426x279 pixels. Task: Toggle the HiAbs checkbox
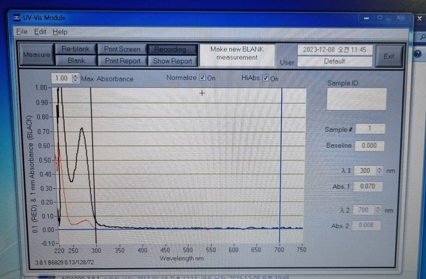(x=265, y=78)
